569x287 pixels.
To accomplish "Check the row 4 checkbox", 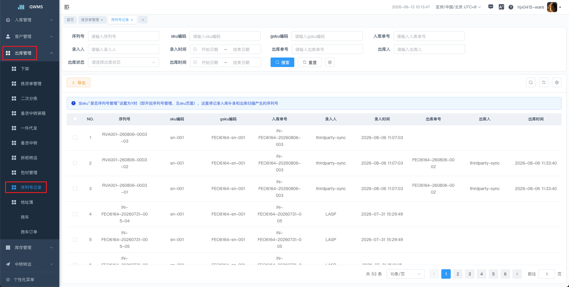I will coord(75,214).
